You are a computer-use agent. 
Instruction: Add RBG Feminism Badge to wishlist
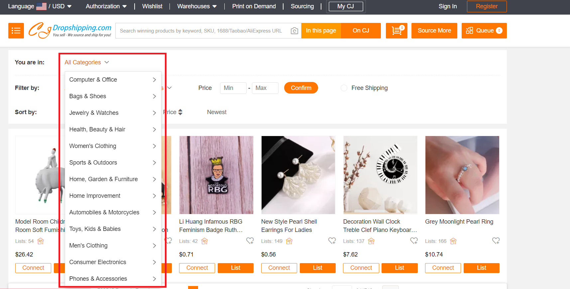[250, 241]
